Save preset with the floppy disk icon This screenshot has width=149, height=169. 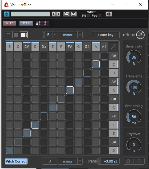click(x=73, y=14)
